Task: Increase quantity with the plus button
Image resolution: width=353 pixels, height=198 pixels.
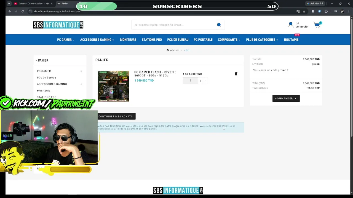Action: click(200, 81)
